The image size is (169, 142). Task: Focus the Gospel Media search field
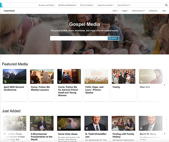click(x=79, y=38)
